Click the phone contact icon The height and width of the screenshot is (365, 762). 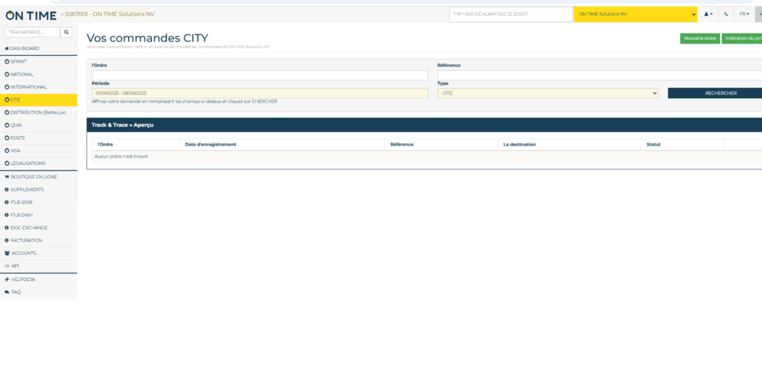726,14
